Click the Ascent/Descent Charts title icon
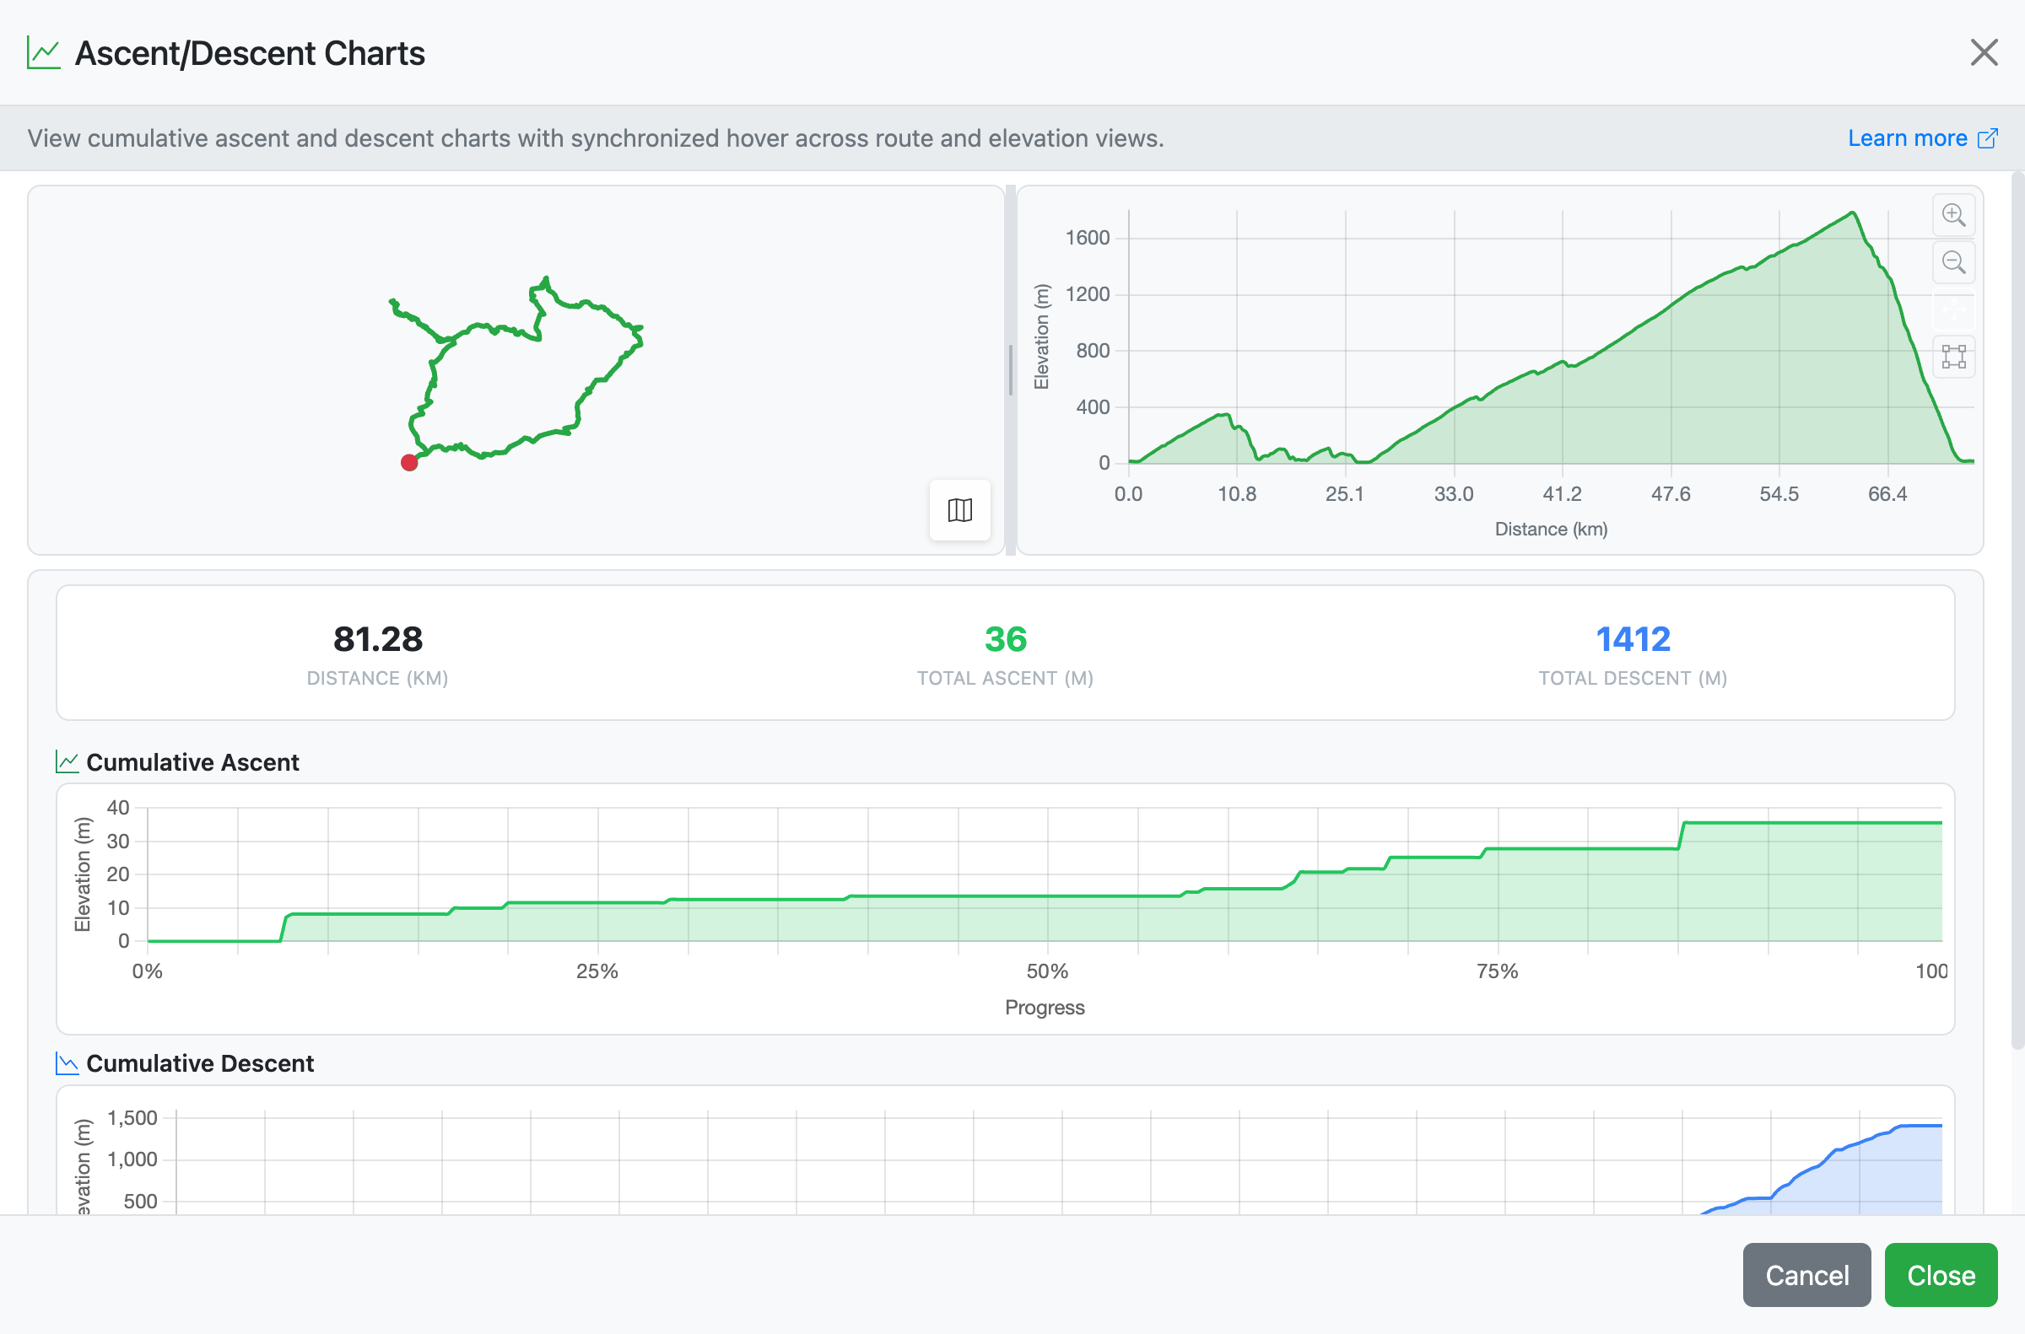 point(43,53)
